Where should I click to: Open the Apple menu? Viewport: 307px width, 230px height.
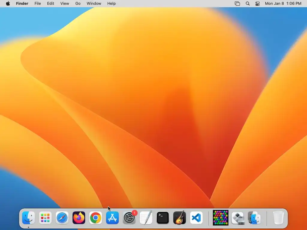pos(8,4)
